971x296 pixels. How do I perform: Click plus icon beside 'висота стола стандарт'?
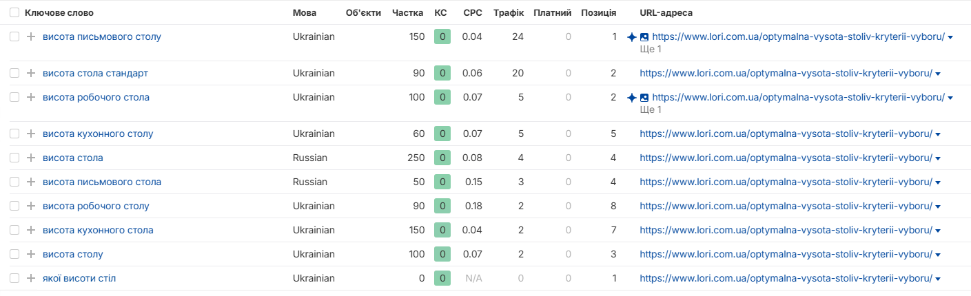[30, 73]
